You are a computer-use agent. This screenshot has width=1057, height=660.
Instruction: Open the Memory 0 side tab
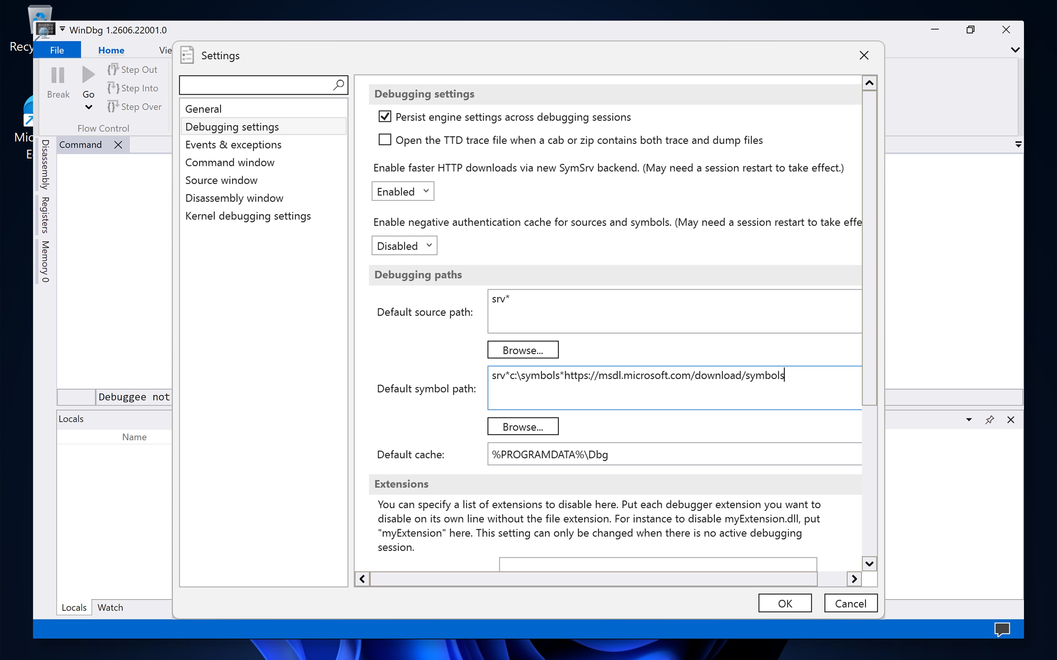click(45, 262)
